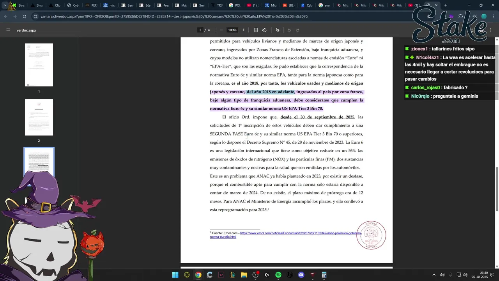Edit the 100% zoom level field
The width and height of the screenshot is (499, 281).
pyautogui.click(x=232, y=30)
